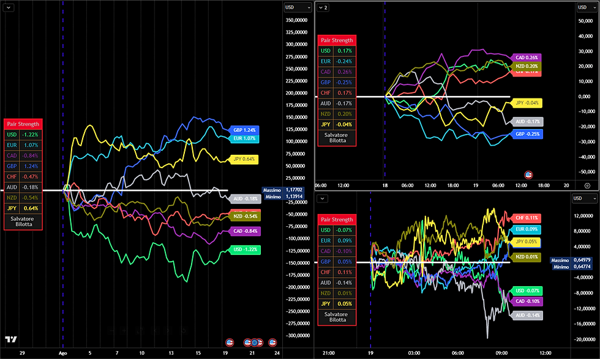
Task: Open the USD currency dropdown on the left chart
Action: coord(298,7)
